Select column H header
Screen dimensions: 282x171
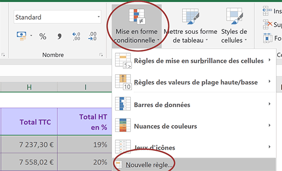29,87
